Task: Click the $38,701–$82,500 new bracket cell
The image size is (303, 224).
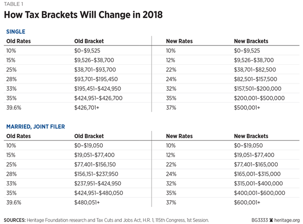Action: [254, 70]
